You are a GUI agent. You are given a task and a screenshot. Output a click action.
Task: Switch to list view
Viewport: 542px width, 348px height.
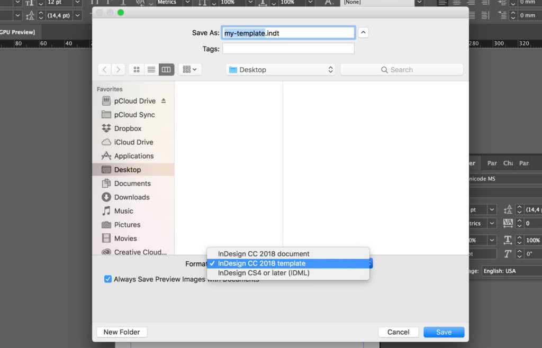coord(151,69)
